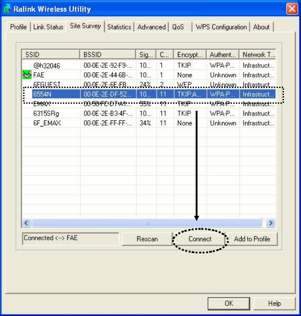This screenshot has width=301, height=316.
Task: Open the Link Status tab
Action: point(48,27)
